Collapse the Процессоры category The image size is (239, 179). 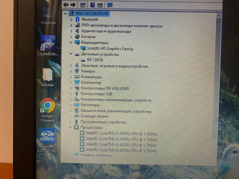(70, 127)
